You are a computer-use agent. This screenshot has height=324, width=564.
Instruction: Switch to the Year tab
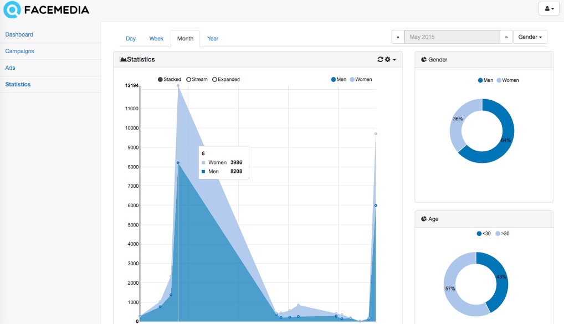tap(213, 39)
